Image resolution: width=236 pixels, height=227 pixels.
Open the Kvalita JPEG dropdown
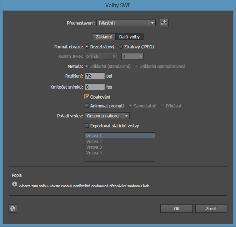point(101,56)
